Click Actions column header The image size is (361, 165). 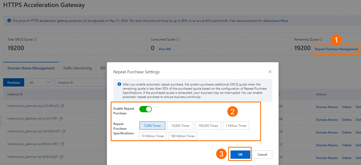point(321,94)
